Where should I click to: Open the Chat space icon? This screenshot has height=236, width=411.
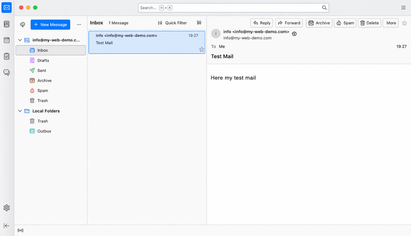click(x=7, y=73)
